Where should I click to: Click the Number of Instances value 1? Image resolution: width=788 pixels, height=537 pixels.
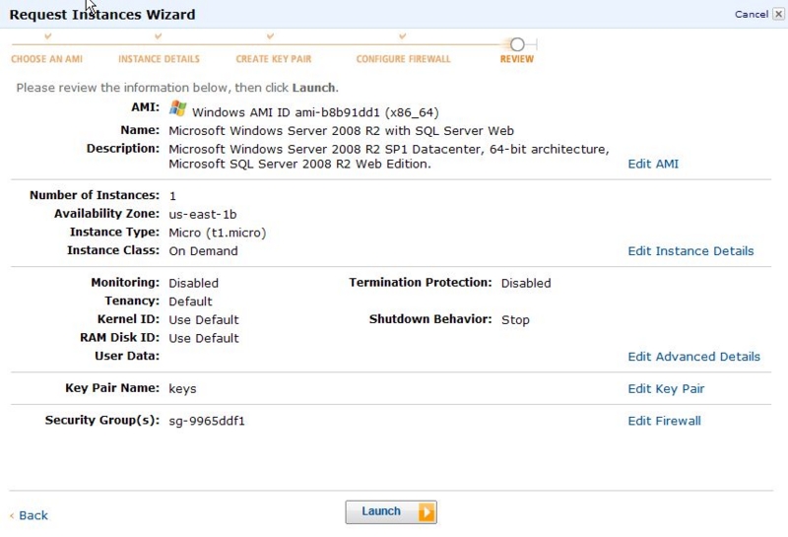(x=172, y=196)
